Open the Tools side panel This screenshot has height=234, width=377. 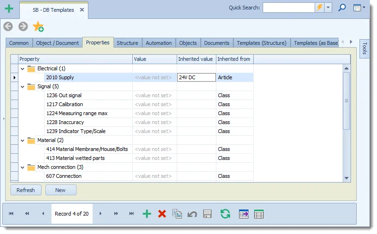tap(365, 49)
